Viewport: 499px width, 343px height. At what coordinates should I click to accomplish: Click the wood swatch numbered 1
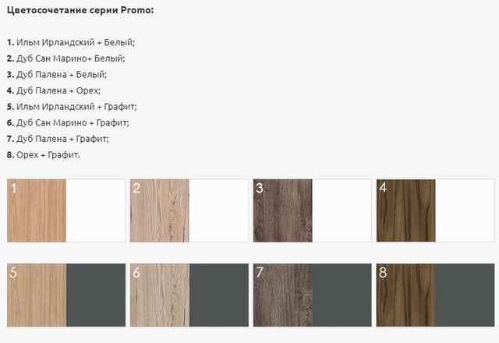coord(37,210)
